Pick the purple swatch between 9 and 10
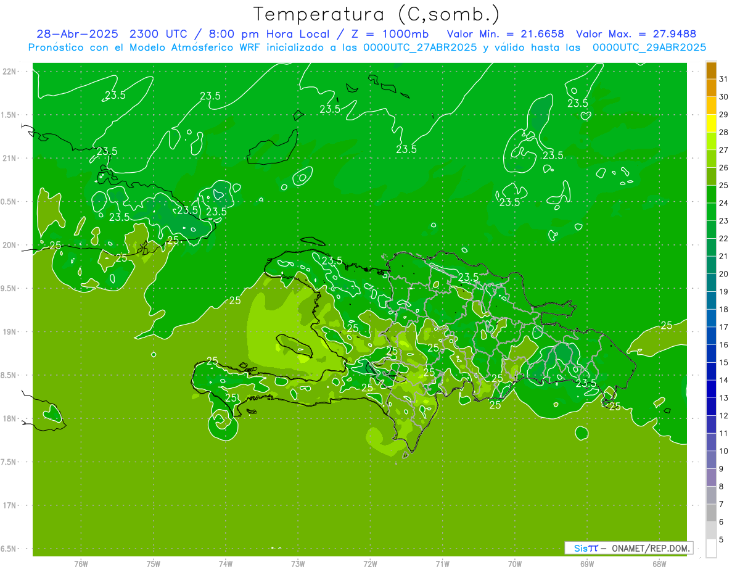 click(x=711, y=460)
